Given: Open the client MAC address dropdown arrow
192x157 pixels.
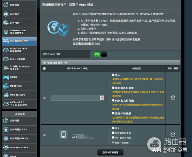Looking at the screenshot, I should point(102,98).
